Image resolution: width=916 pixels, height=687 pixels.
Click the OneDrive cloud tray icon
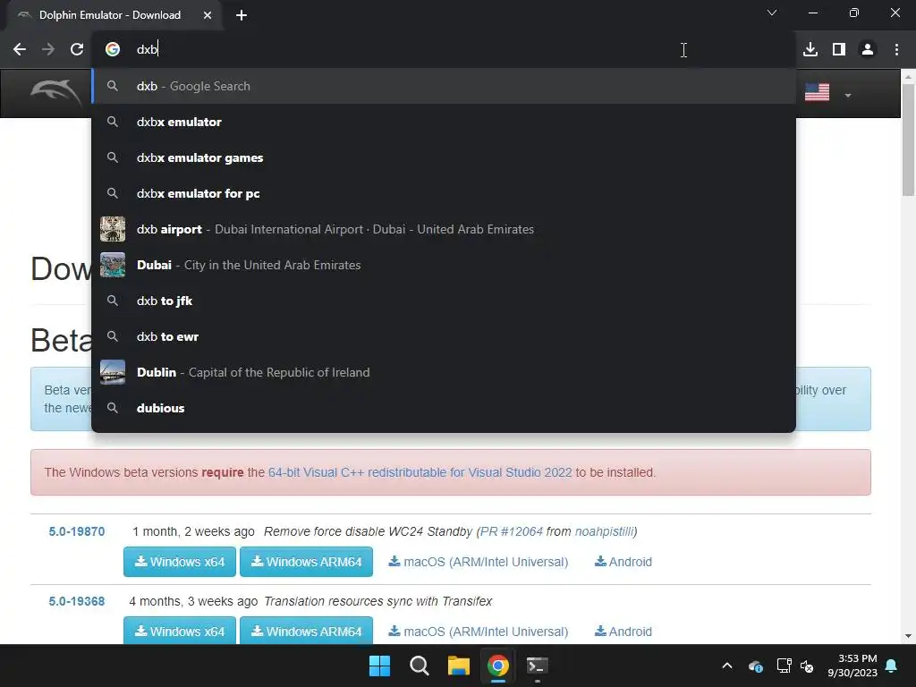pos(755,666)
